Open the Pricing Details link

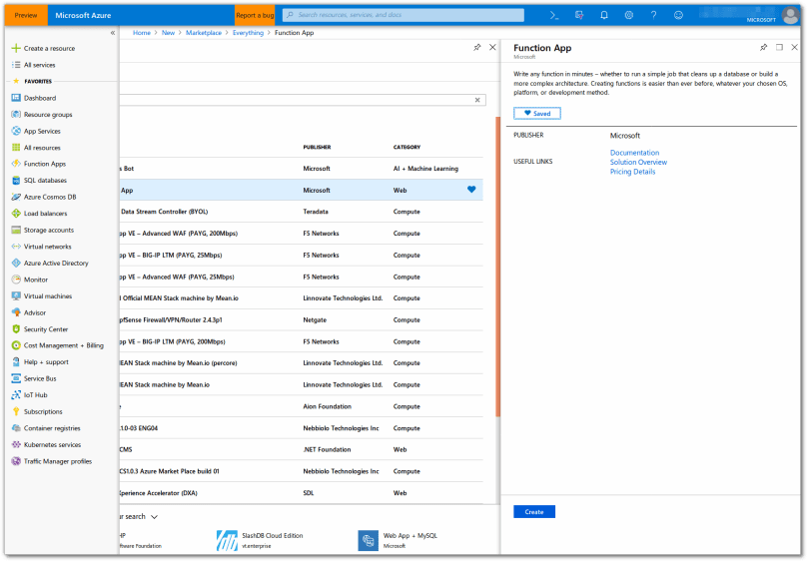632,172
